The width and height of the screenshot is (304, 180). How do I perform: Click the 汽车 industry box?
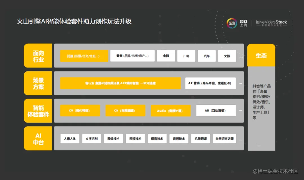tap(207, 56)
